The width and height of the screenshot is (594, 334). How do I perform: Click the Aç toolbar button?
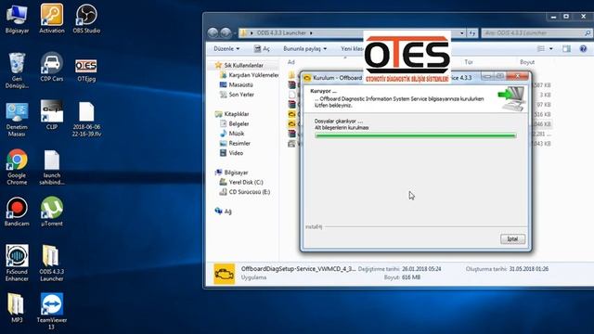click(x=262, y=49)
